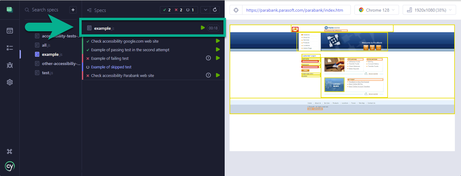Viewport: 461px width, 176px height.
Task: Open the run options dropdown chevron
Action: pos(205,10)
